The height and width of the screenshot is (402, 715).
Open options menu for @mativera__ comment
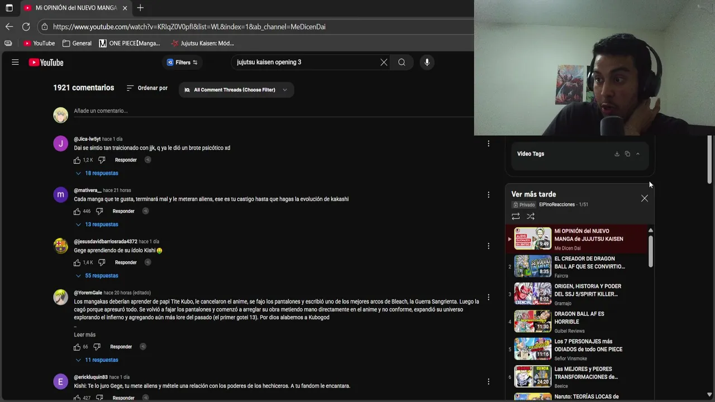click(488, 195)
